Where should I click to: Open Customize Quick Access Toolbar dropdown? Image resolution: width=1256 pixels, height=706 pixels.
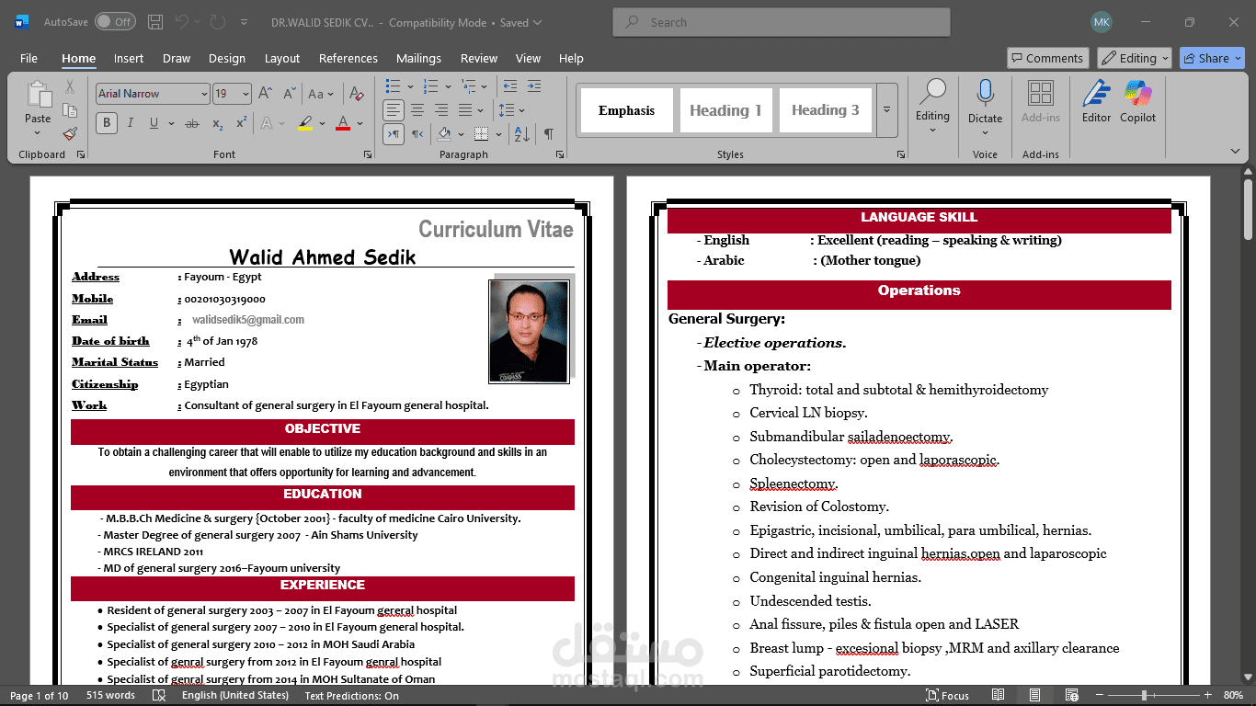point(244,22)
